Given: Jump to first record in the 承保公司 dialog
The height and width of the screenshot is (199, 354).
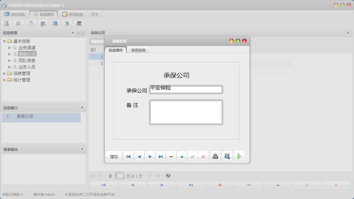Looking at the screenshot, I should (x=128, y=156).
